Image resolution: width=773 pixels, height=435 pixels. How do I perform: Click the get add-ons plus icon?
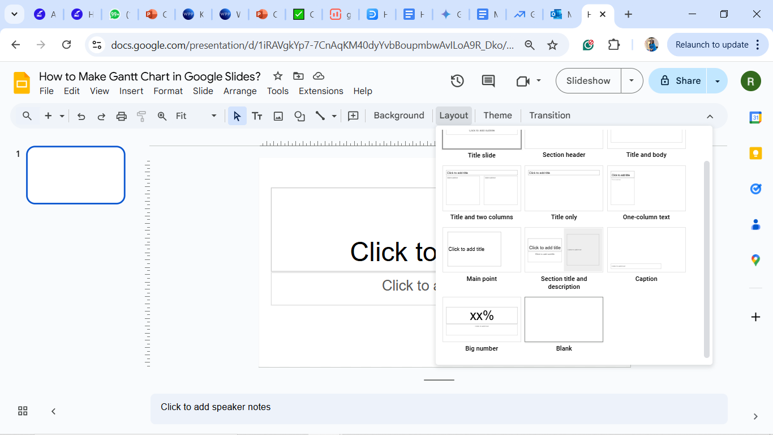pyautogui.click(x=755, y=317)
